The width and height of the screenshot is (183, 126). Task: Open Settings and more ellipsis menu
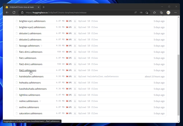point(175,13)
